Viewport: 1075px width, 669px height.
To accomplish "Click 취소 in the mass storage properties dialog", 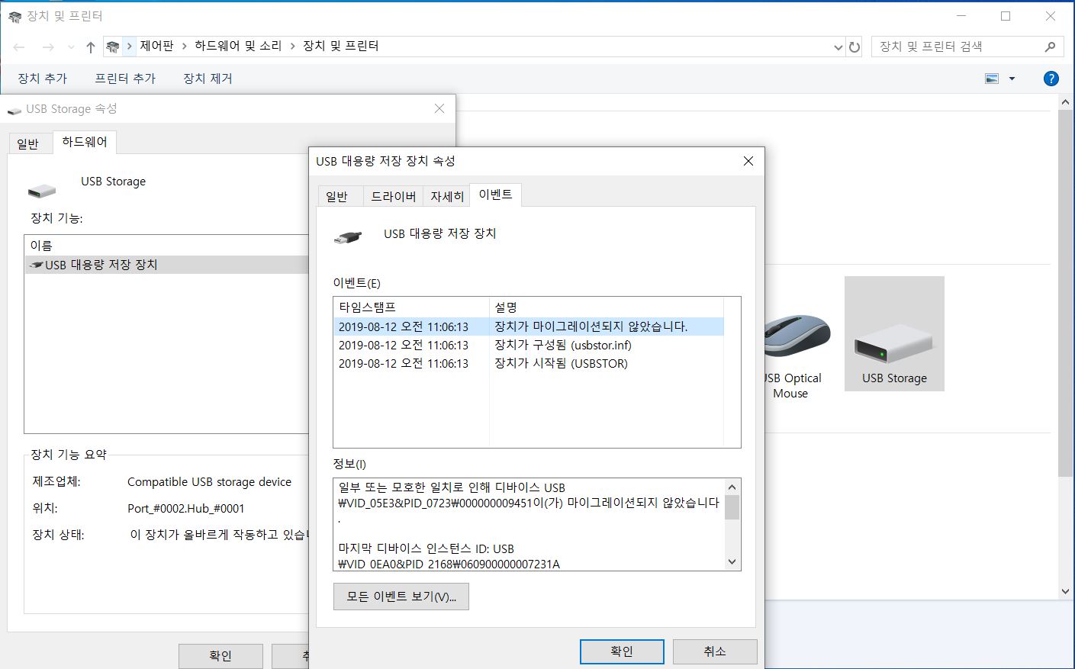I will point(715,651).
